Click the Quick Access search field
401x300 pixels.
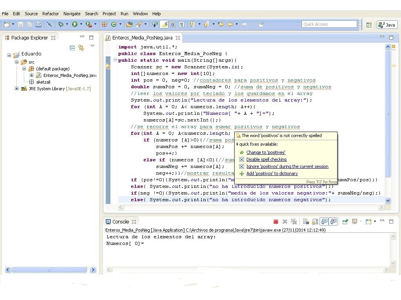(x=329, y=24)
